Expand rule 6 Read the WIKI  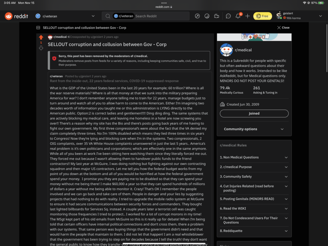click(x=254, y=209)
